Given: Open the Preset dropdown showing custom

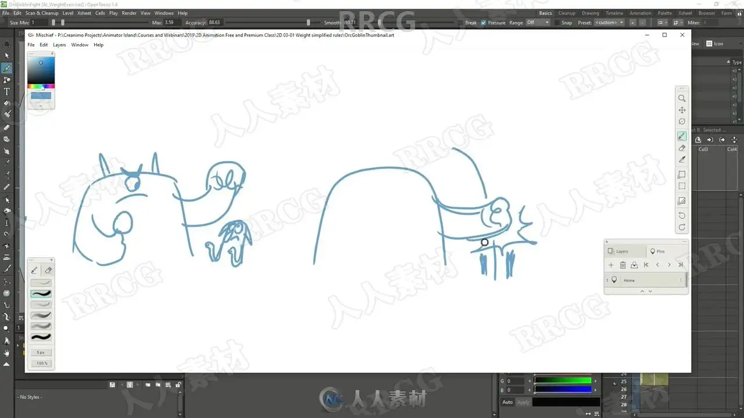Looking at the screenshot, I should tap(609, 23).
